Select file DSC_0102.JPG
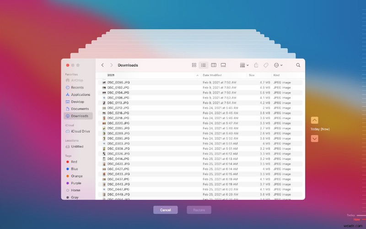Viewport: 366px width, 229px height. pos(200,87)
